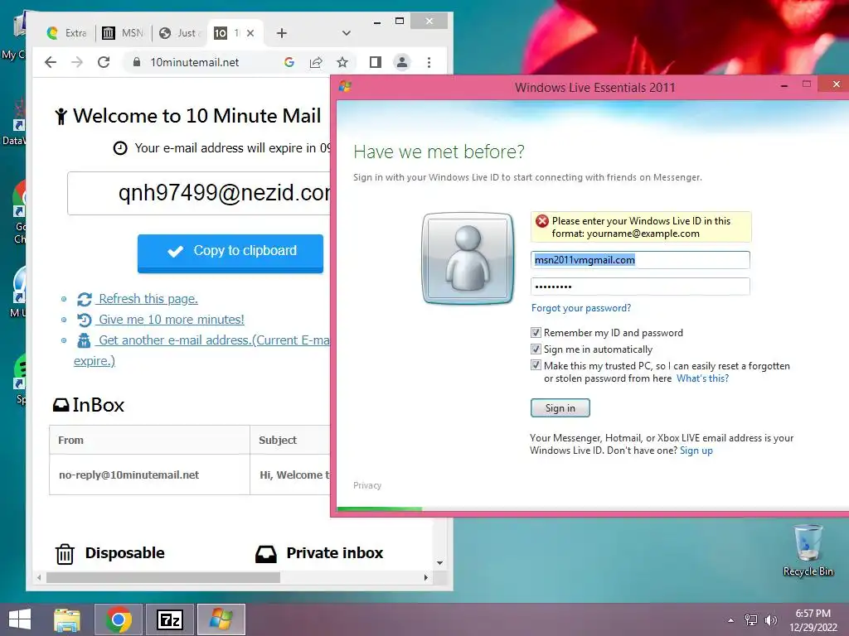Click the Refresh this page link
Image resolution: width=849 pixels, height=636 pixels.
coord(148,299)
